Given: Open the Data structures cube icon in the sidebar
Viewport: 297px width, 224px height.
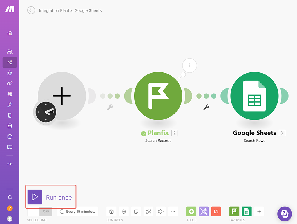Looking at the screenshot, I should (10, 136).
